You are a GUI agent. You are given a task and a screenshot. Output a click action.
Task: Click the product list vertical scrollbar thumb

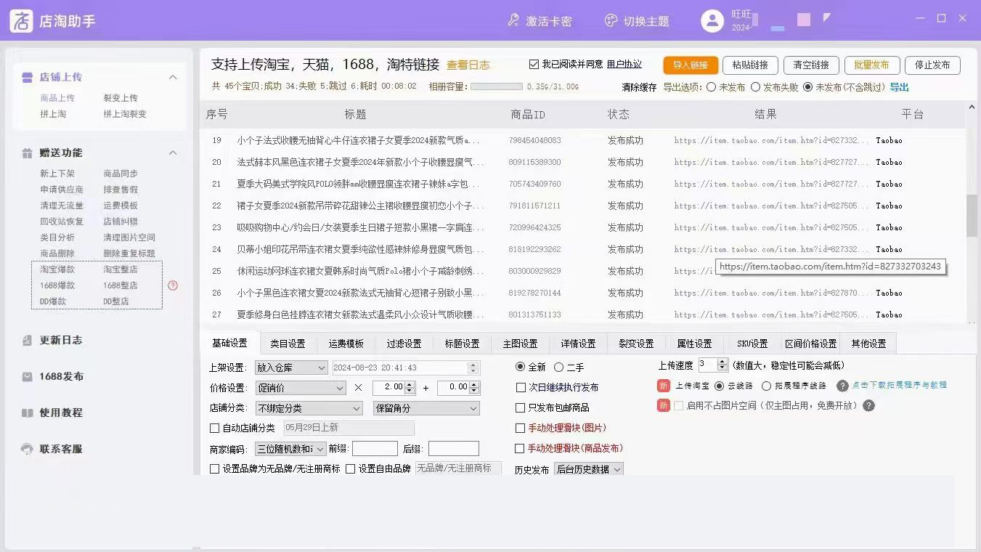pyautogui.click(x=972, y=216)
